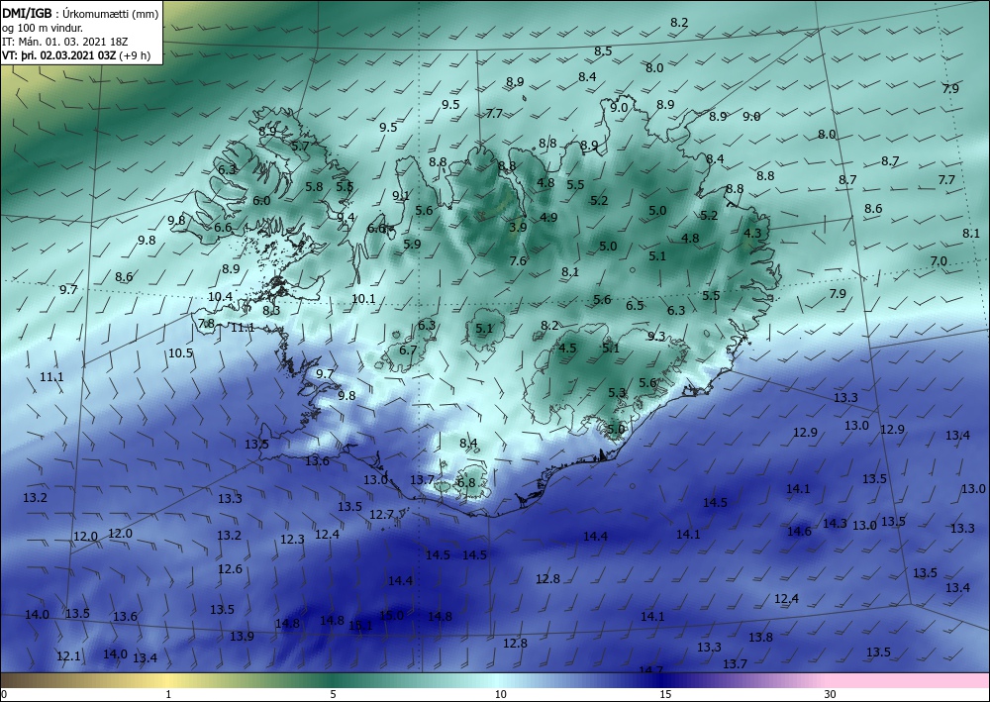Click the 12.7 value off the south coast
This screenshot has width=990, height=702.
coord(381,515)
